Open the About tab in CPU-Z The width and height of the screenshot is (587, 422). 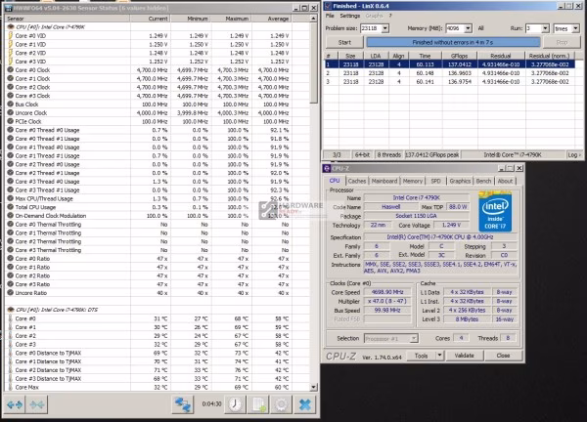coord(505,181)
